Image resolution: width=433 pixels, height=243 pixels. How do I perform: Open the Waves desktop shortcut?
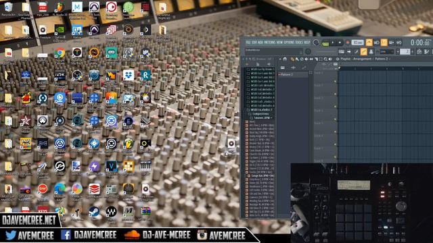111,212
